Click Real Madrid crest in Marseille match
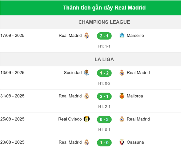Image resolution: width=181 pixels, height=149 pixels. pos(86,36)
